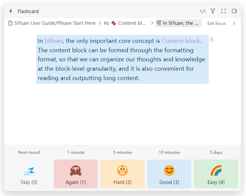Click the chevron after Content bl... breadcrumb
Viewport: 246px width, 196px height.
click(152, 23)
